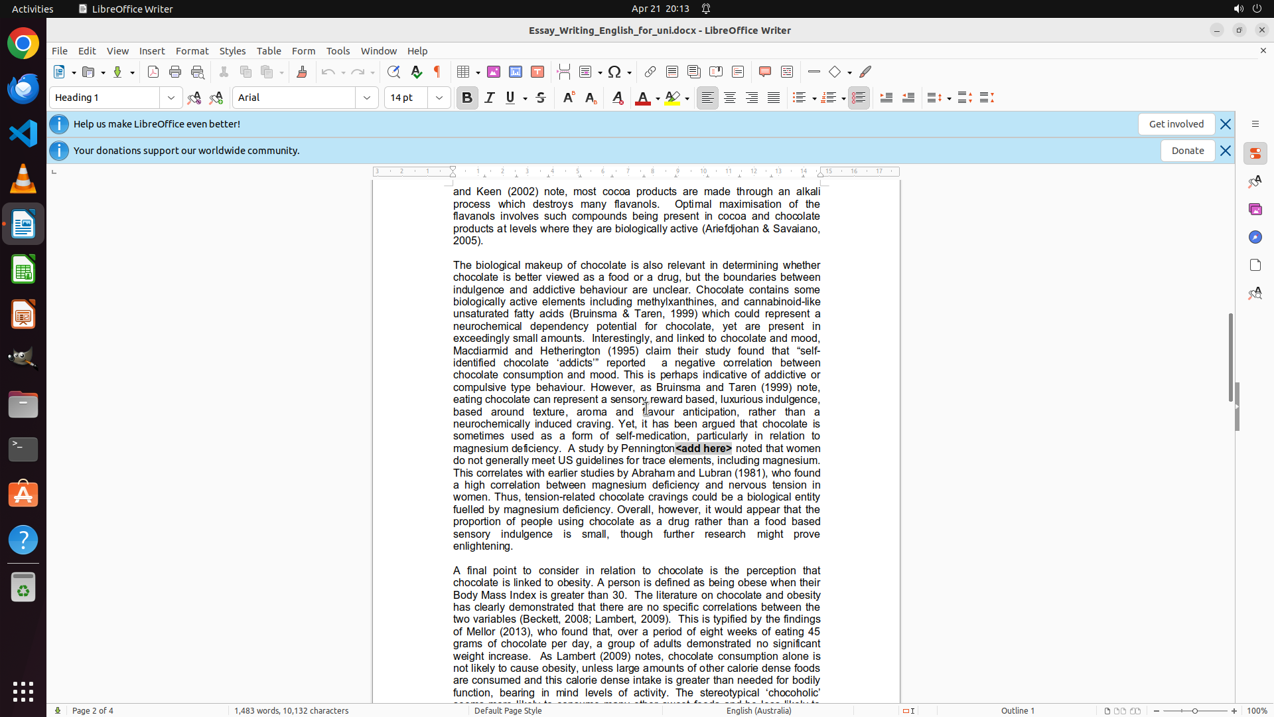
Task: Open the sidebar Navigator panel
Action: [x=1255, y=237]
